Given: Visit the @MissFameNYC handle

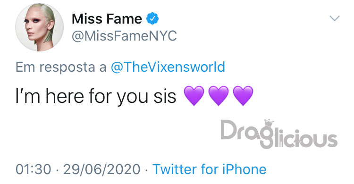Looking at the screenshot, I should click(124, 36).
